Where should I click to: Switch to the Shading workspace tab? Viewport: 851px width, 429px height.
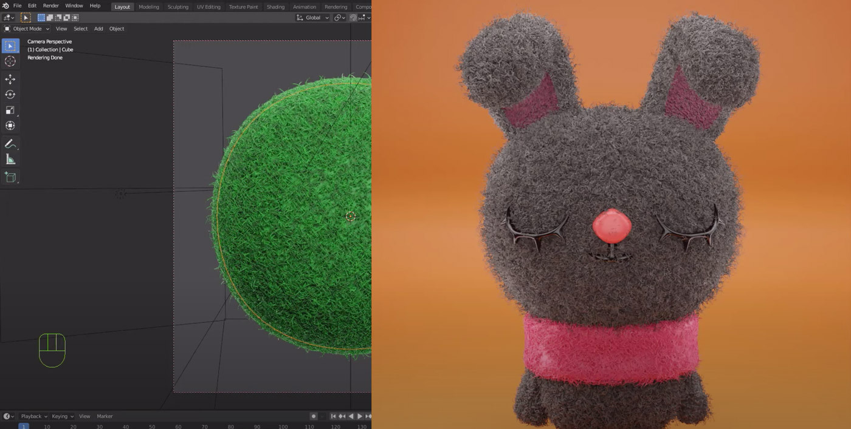(275, 7)
